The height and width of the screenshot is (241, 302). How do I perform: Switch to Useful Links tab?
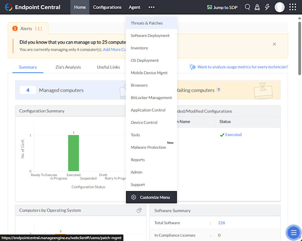click(108, 67)
